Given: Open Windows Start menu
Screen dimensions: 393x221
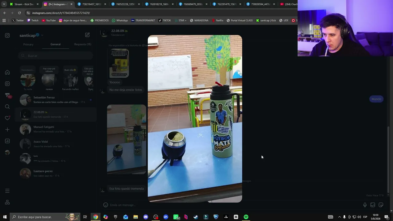Looking at the screenshot, I should (5, 217).
